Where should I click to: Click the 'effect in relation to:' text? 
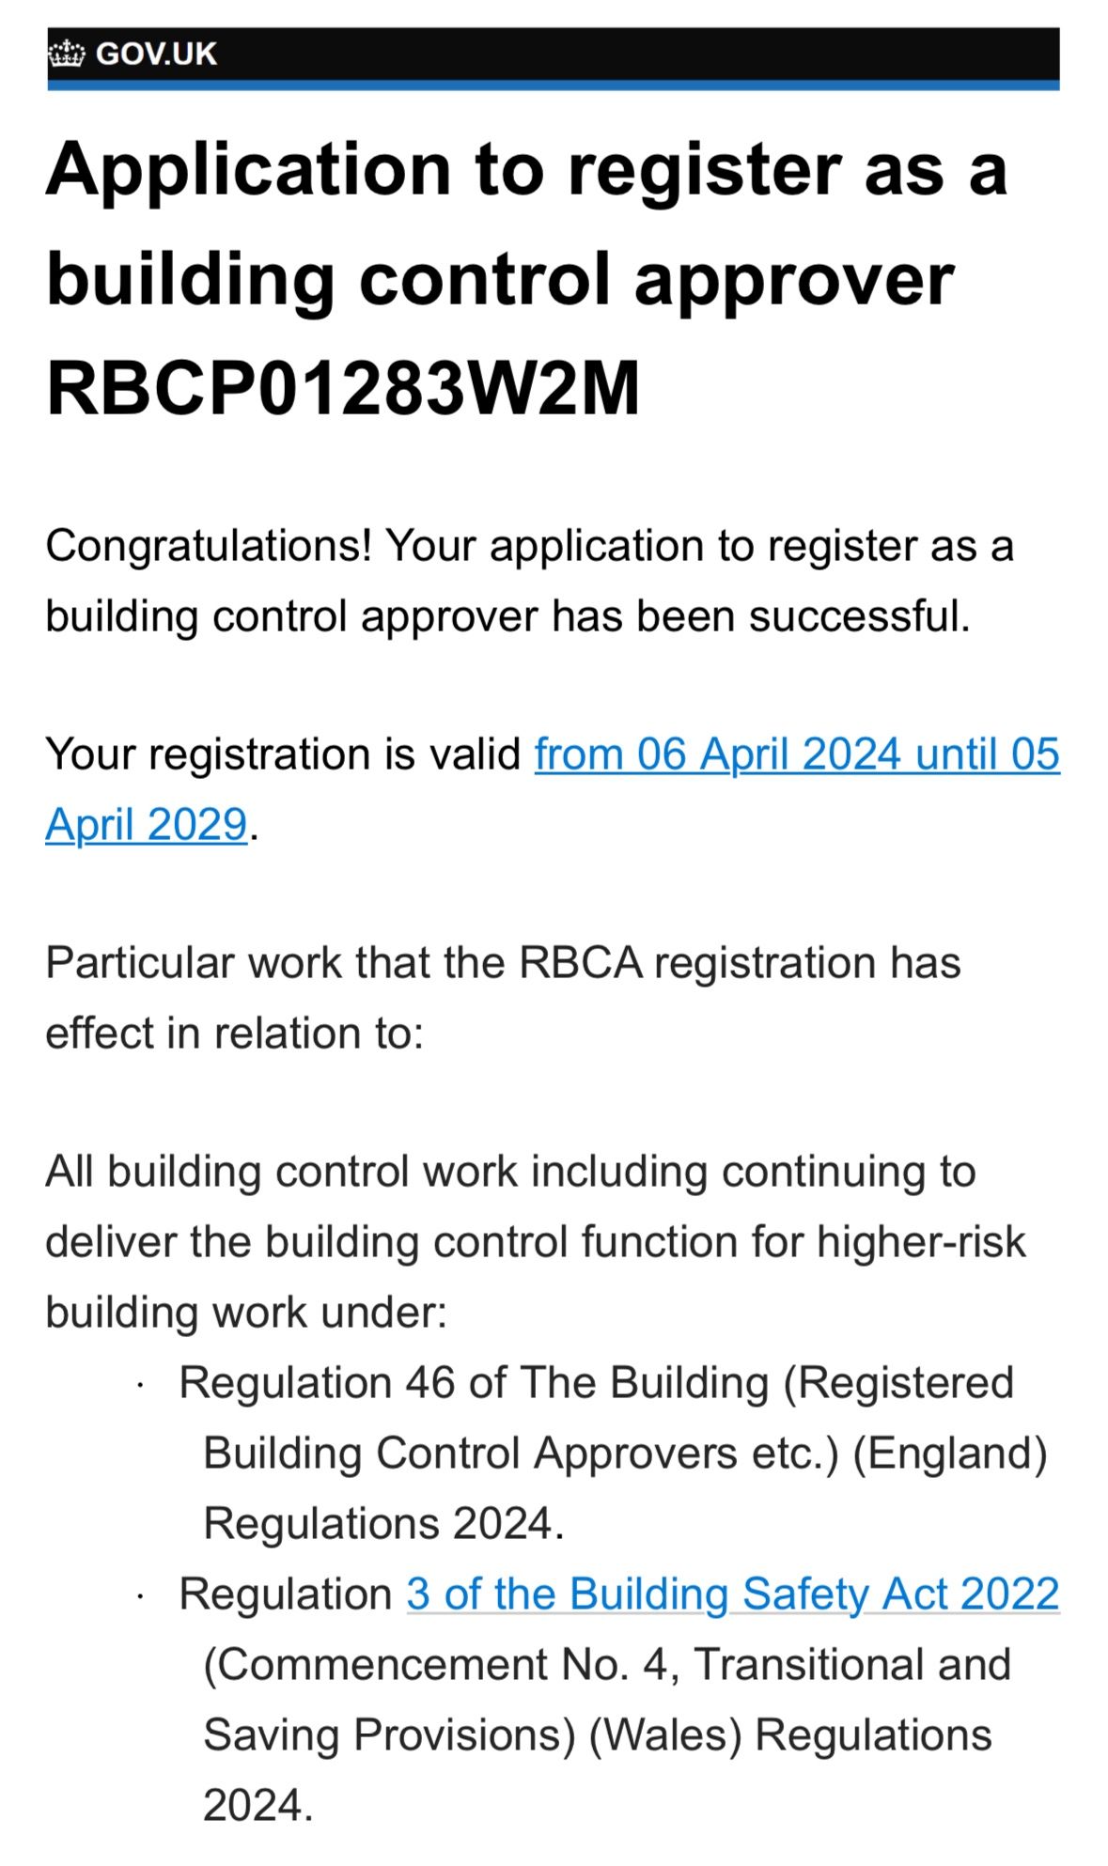click(235, 1034)
